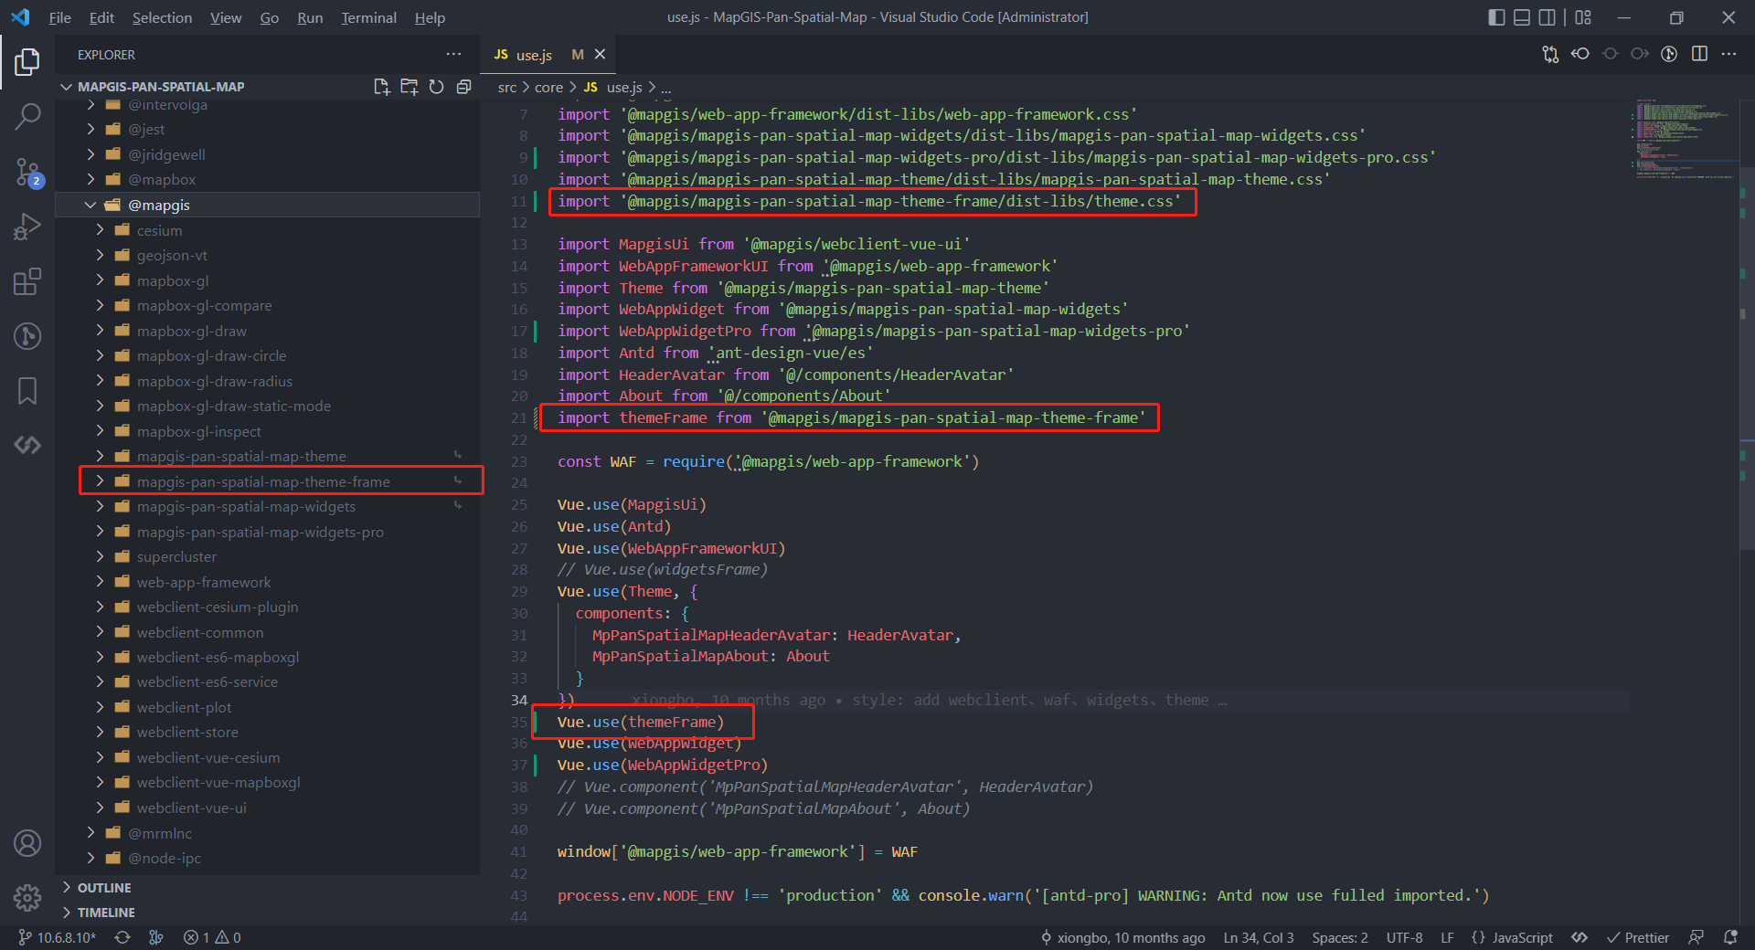Click the git branch 10.6.8.10* status item
This screenshot has height=950, width=1755.
tap(57, 937)
